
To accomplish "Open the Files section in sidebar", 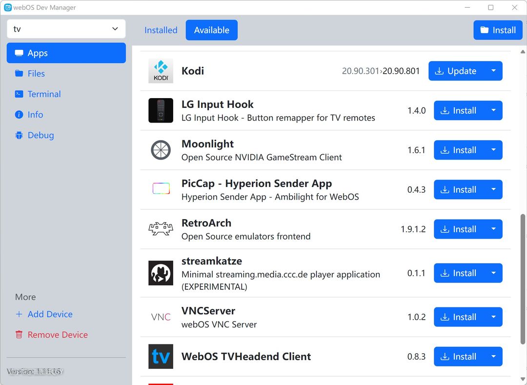I will (x=36, y=74).
